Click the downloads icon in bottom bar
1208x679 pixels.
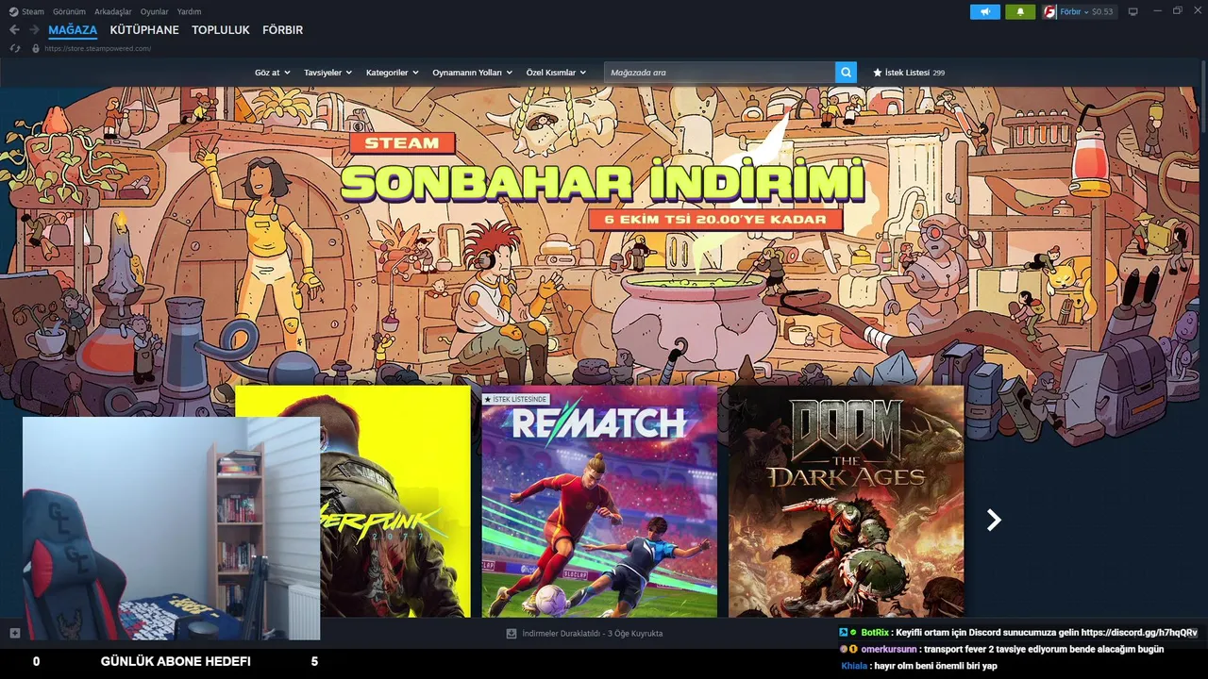click(512, 634)
